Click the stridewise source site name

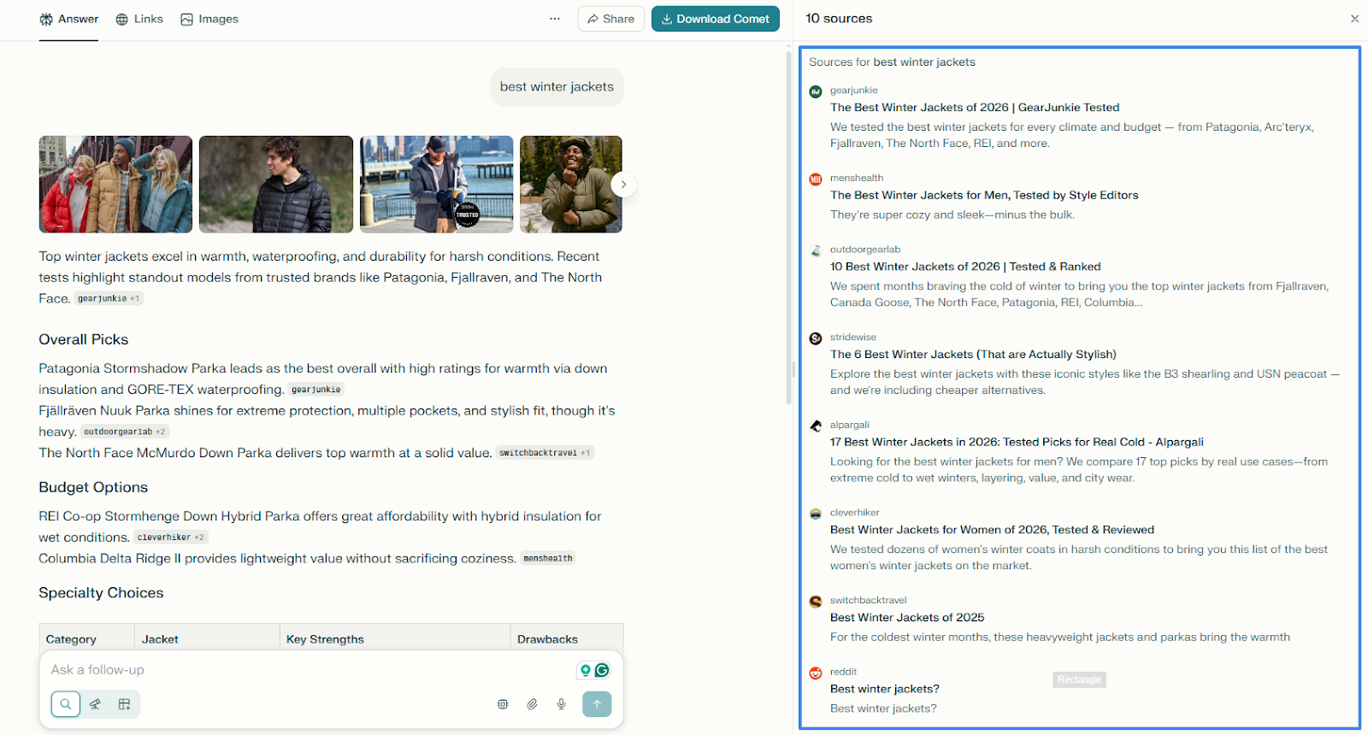tap(853, 337)
